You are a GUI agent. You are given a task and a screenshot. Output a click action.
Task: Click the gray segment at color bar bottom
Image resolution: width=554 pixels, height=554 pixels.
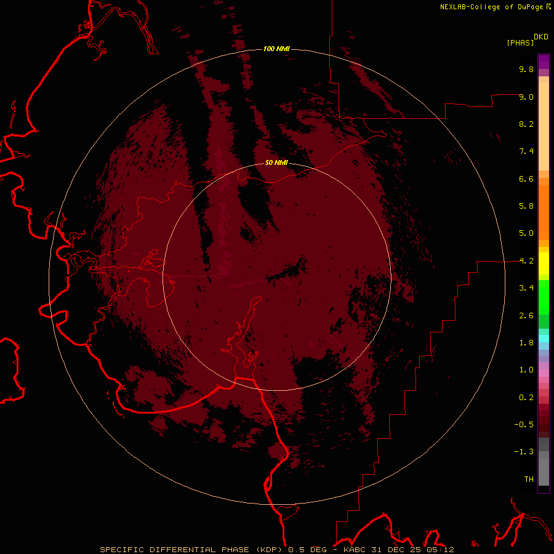click(x=544, y=472)
